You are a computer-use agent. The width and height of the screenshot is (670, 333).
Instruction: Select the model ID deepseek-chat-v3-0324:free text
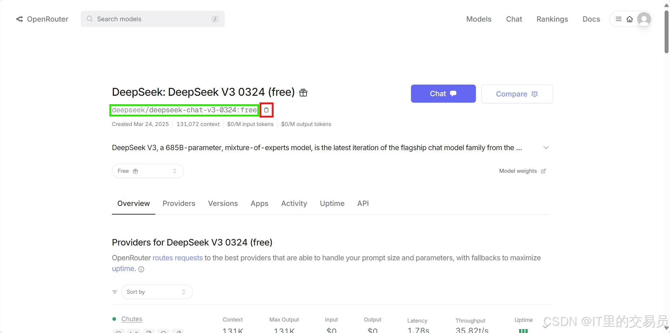click(x=184, y=110)
